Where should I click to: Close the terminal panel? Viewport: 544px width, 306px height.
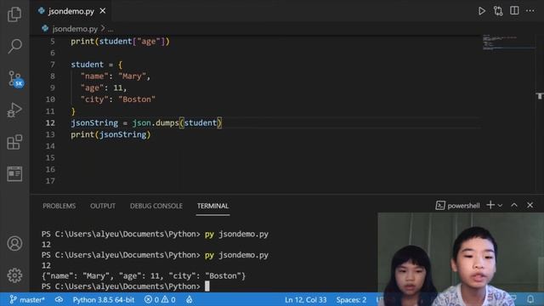pyautogui.click(x=530, y=206)
